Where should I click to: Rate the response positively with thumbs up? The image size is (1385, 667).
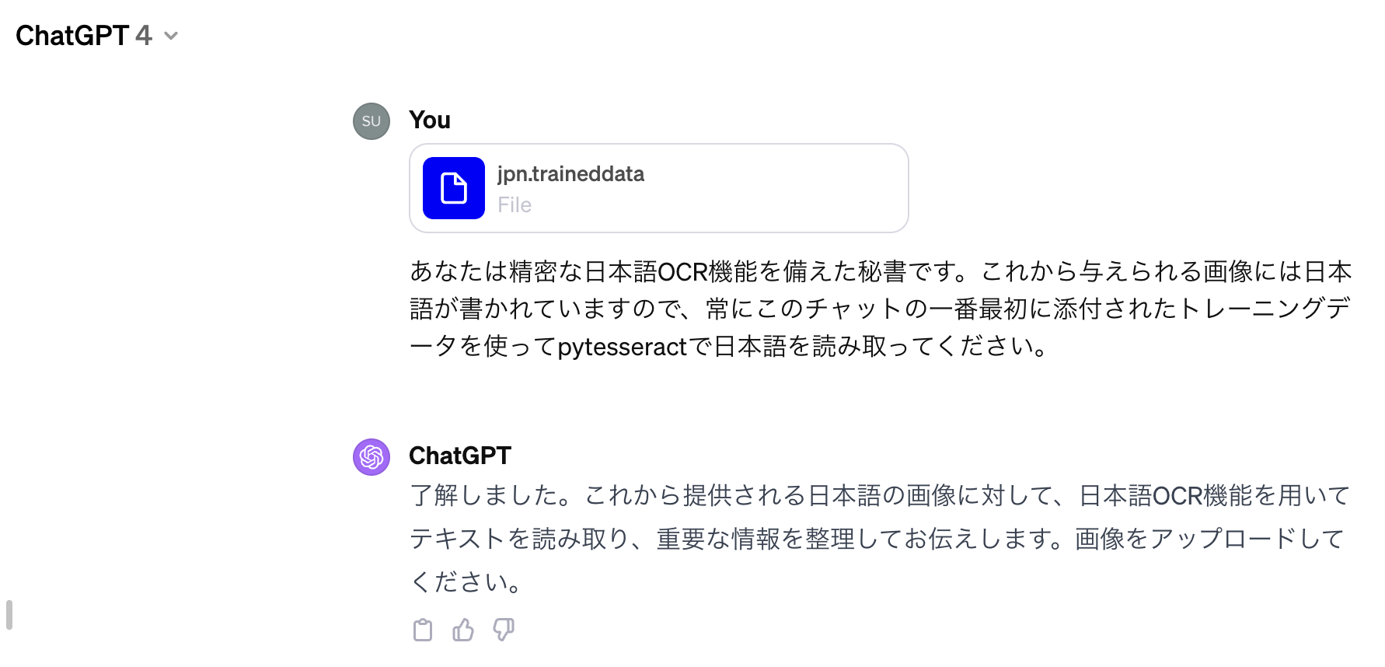coord(463,630)
